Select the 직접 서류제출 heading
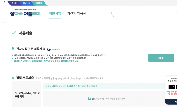The image size is (177, 107). tap(25, 78)
